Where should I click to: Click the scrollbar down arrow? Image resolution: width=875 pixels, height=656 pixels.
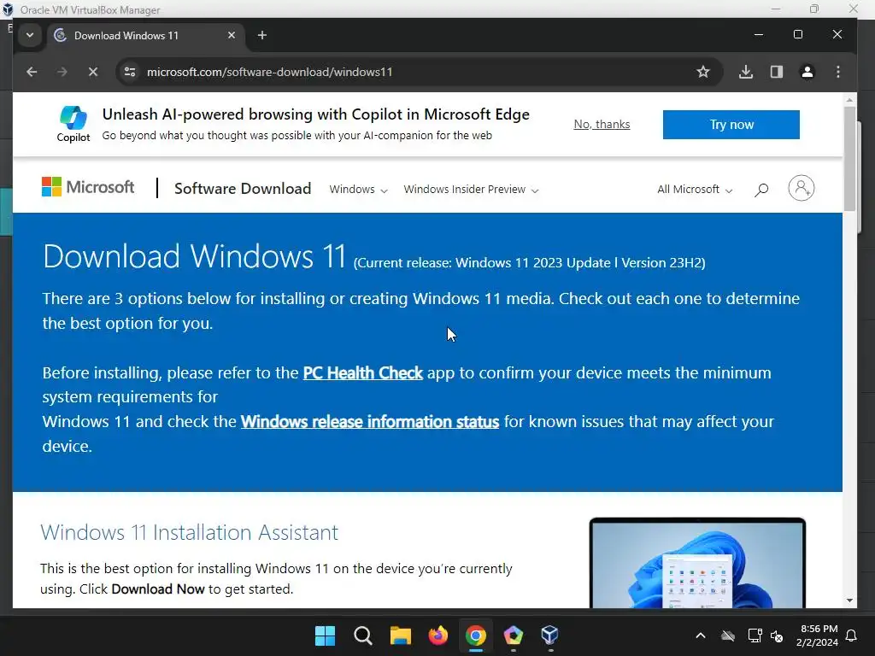tap(850, 600)
